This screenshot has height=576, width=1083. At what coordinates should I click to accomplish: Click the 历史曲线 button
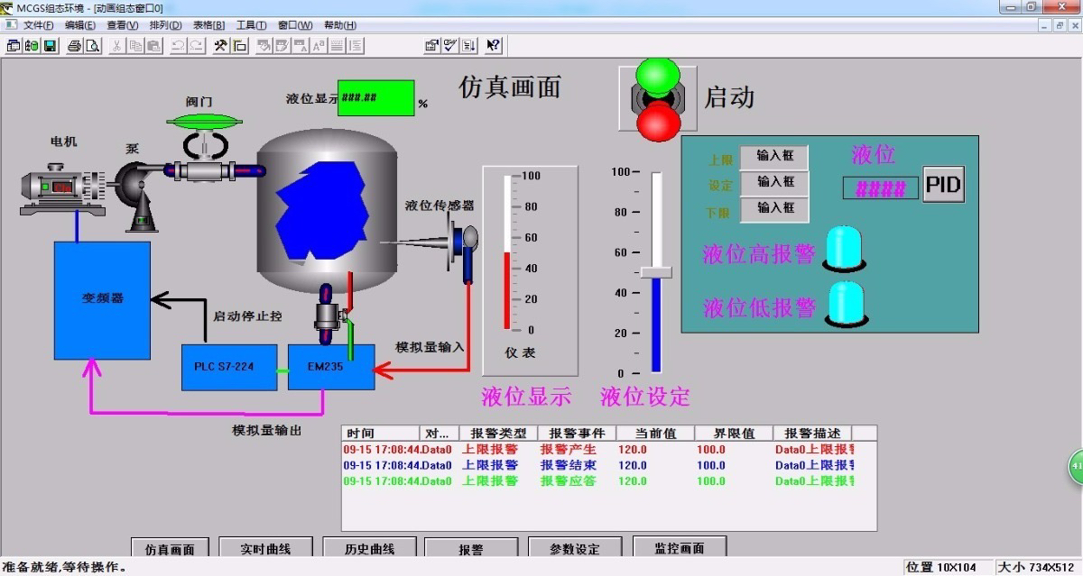click(370, 548)
